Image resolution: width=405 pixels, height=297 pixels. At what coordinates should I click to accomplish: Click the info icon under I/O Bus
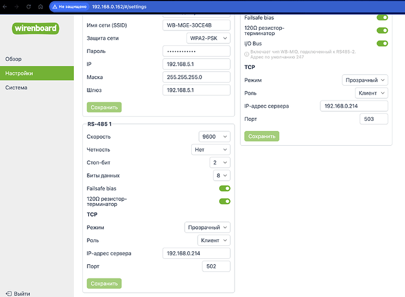(247, 54)
